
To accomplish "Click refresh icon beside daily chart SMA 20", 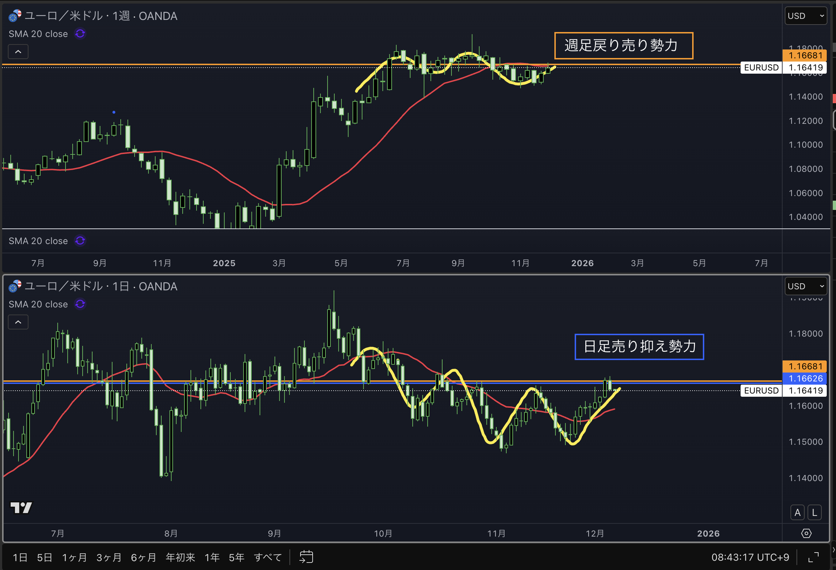I will 80,304.
